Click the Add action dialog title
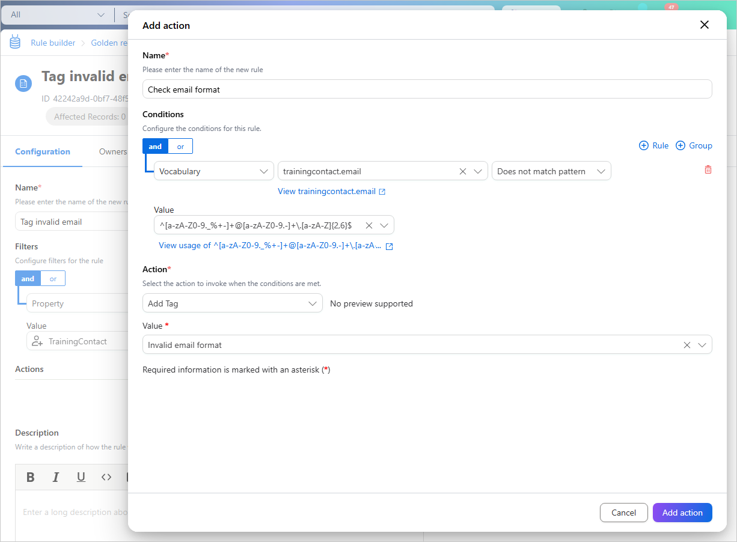 166,25
